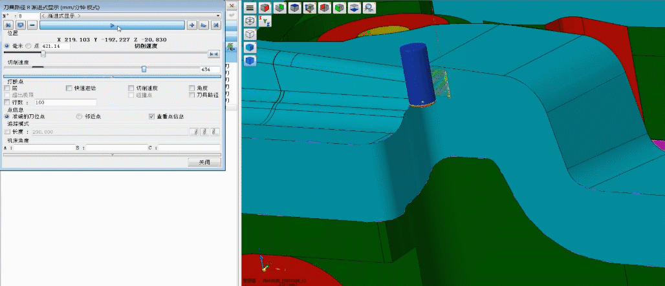Select the green front-face cube view
Viewport: 665px width, 286px height.
[x=339, y=8]
